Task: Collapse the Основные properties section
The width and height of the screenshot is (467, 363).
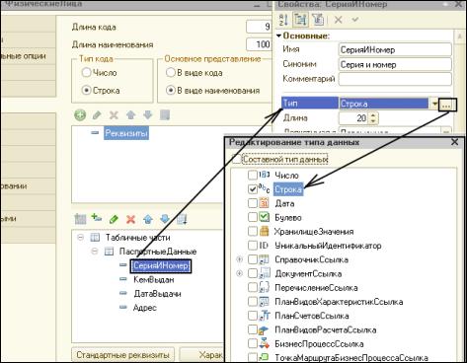Action: click(278, 36)
